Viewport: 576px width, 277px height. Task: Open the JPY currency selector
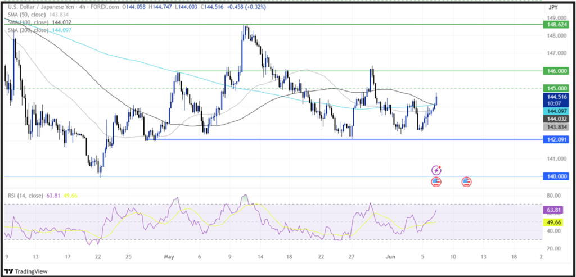(554, 7)
